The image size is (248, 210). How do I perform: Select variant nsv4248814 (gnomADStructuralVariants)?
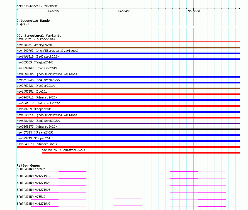tap(48, 115)
